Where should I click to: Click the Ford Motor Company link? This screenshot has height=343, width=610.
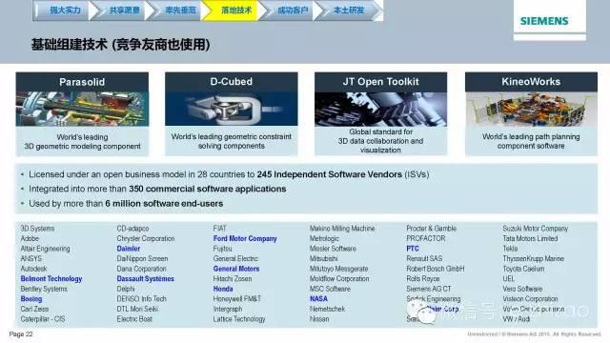(245, 238)
